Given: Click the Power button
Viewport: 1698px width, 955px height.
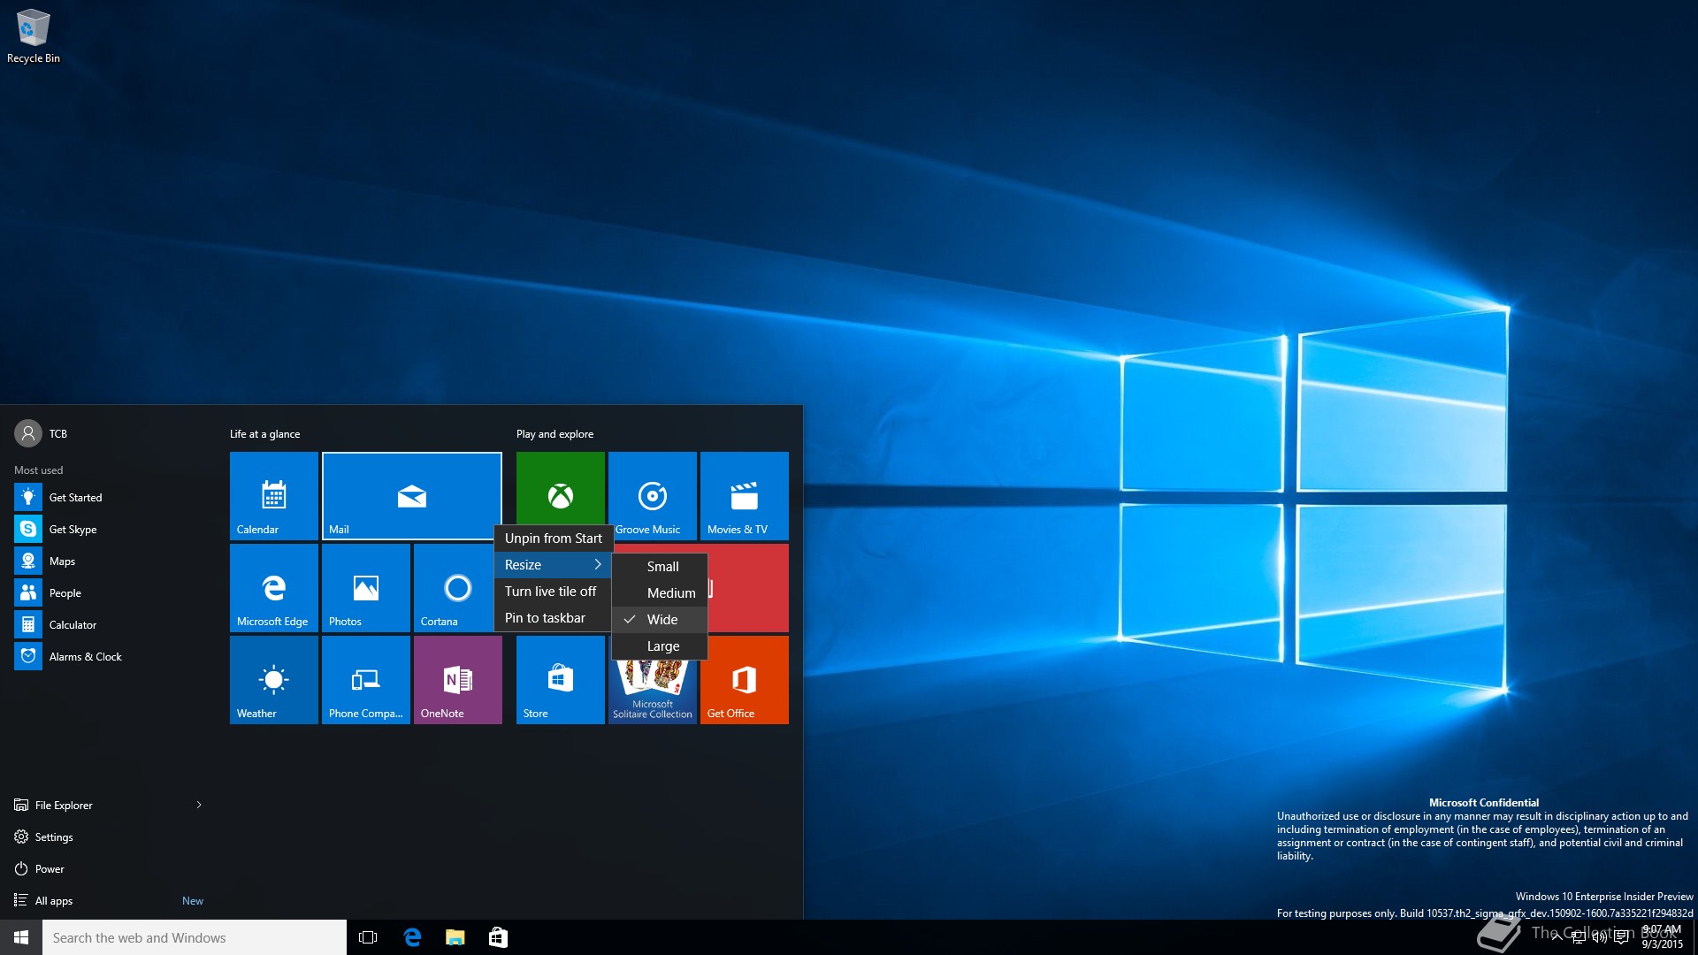Looking at the screenshot, I should pos(110,869).
